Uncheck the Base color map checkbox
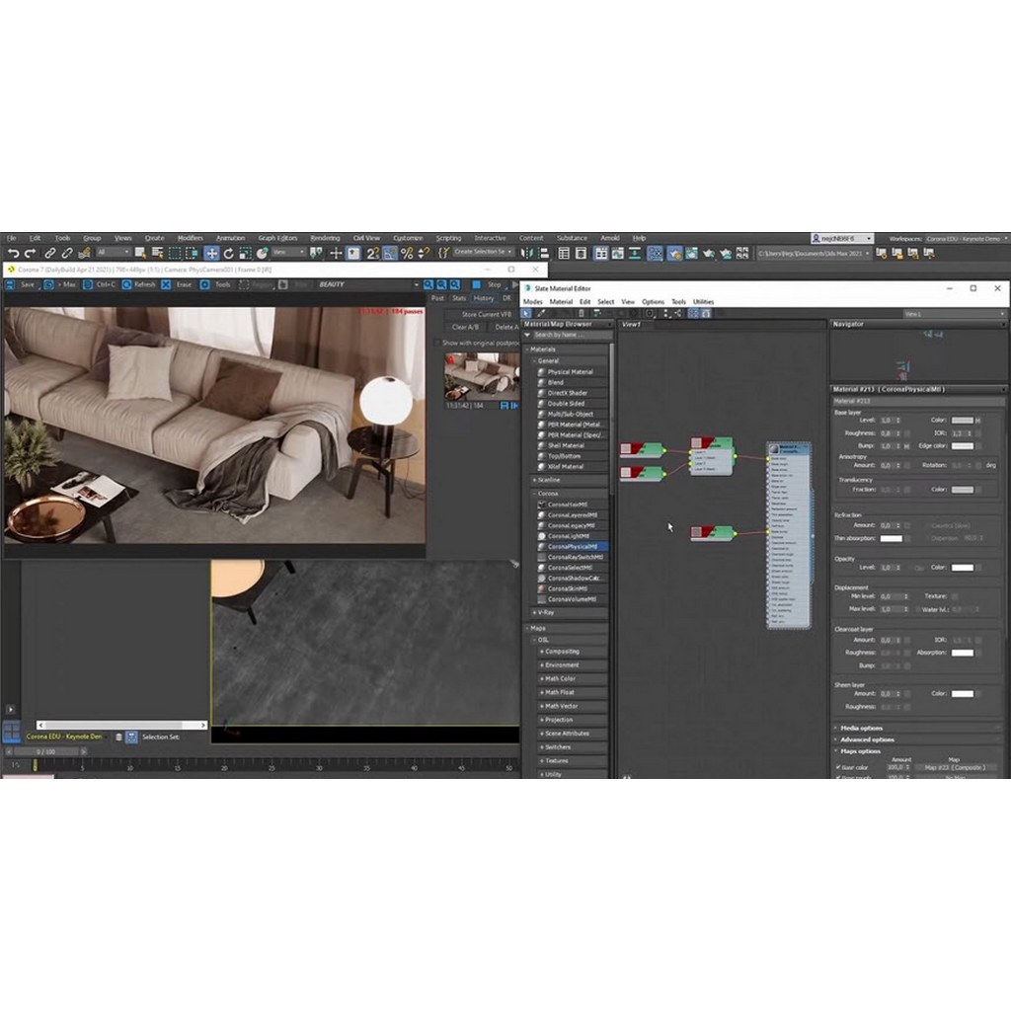This screenshot has height=1011, width=1011. [838, 767]
